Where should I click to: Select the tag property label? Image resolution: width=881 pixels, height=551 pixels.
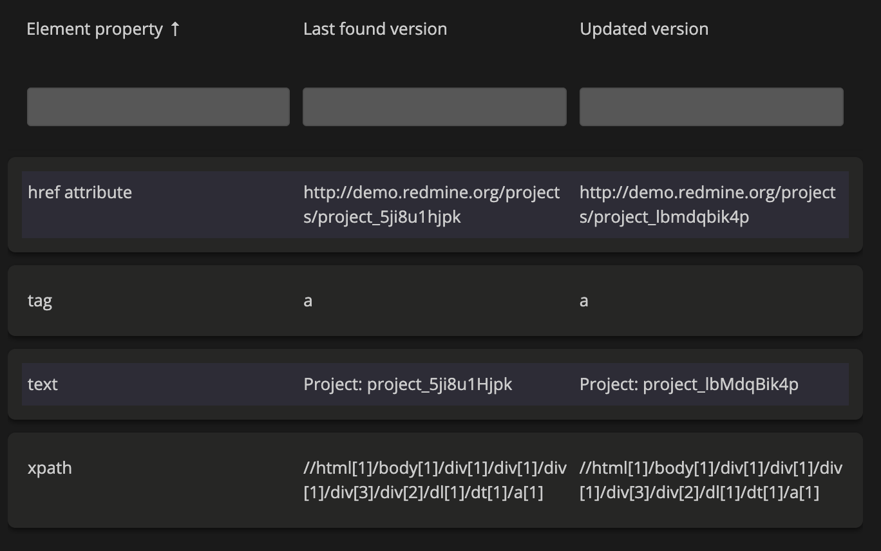click(x=40, y=301)
